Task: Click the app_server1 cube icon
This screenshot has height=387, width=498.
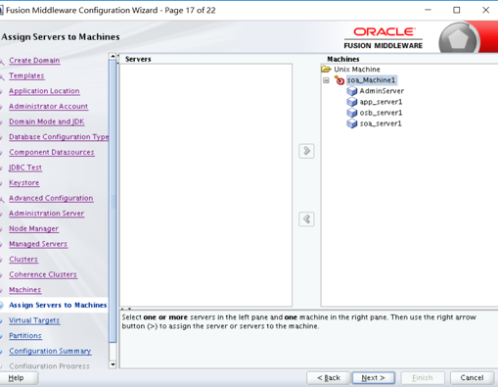Action: [352, 102]
